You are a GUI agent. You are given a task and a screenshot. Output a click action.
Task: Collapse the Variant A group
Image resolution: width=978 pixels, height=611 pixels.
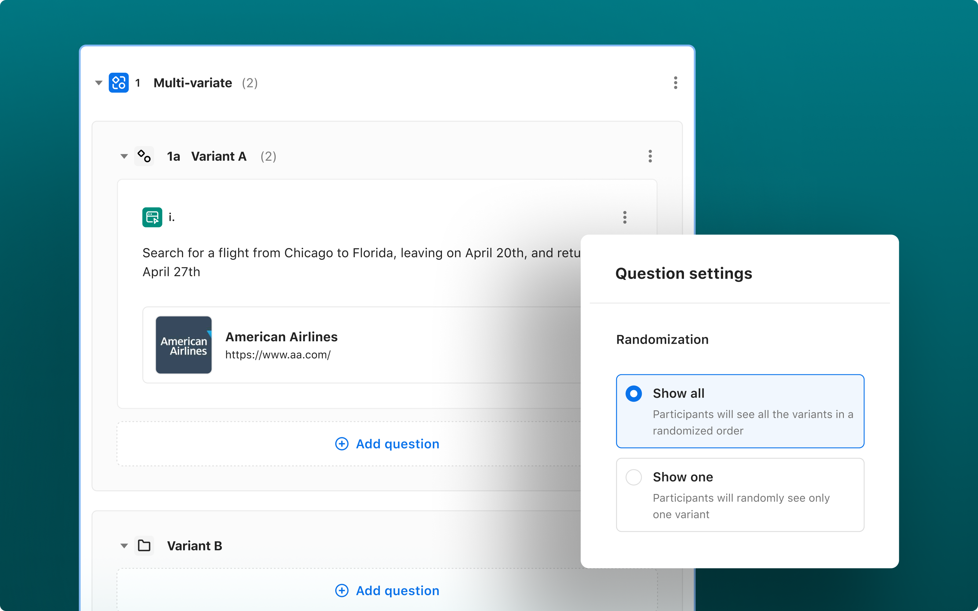click(124, 156)
